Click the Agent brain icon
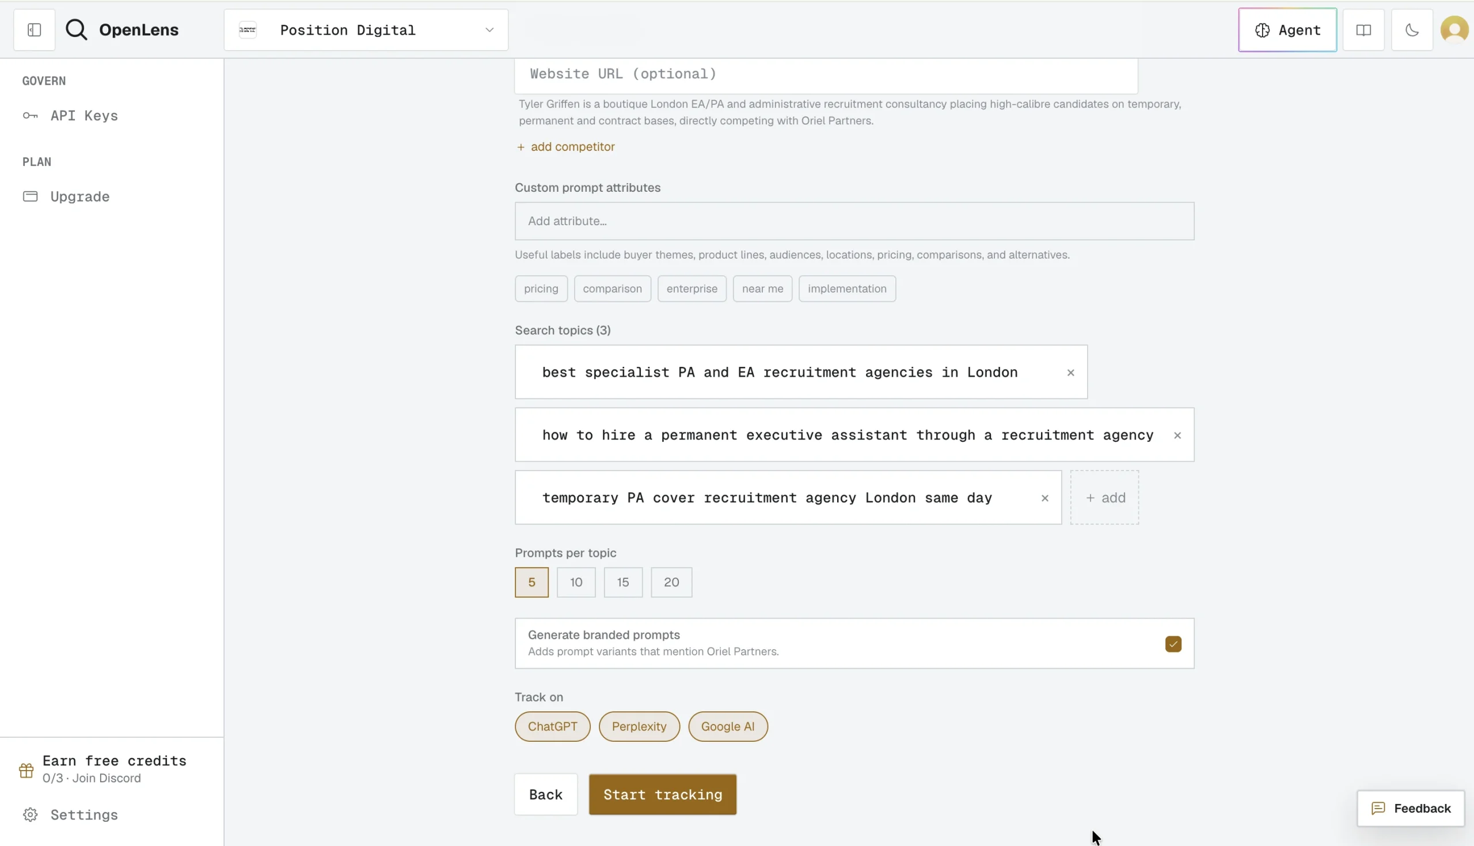The width and height of the screenshot is (1474, 846). click(x=1262, y=30)
